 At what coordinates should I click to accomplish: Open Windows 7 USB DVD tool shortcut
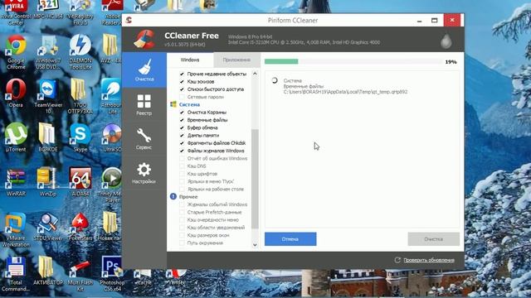[48, 52]
